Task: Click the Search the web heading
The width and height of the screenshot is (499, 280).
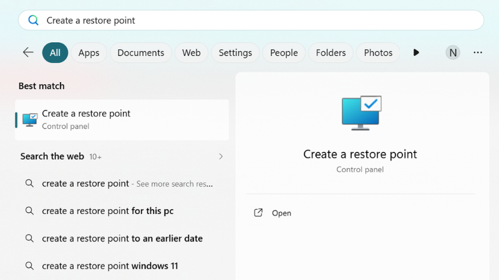Action: tap(52, 157)
